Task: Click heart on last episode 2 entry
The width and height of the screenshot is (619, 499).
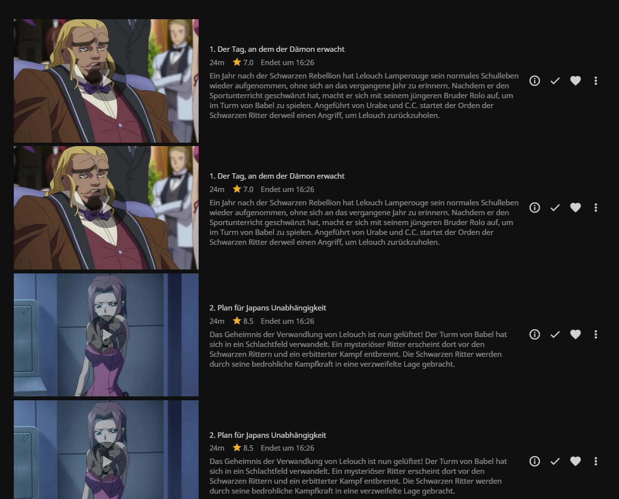Action: [575, 461]
